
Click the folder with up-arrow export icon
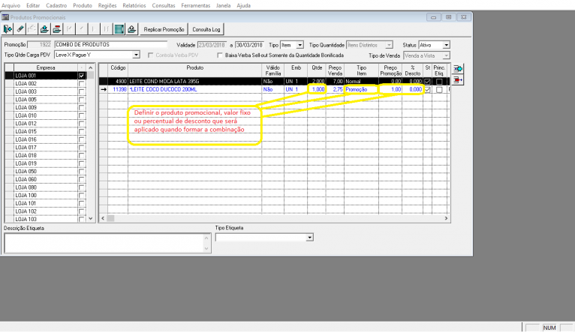tap(131, 29)
